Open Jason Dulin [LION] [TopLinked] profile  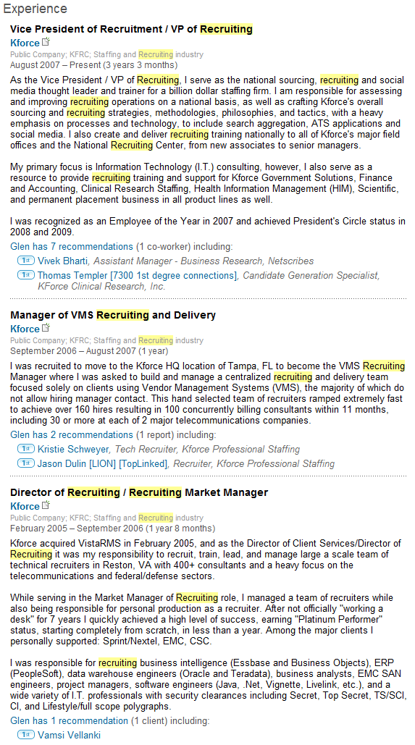click(x=103, y=463)
